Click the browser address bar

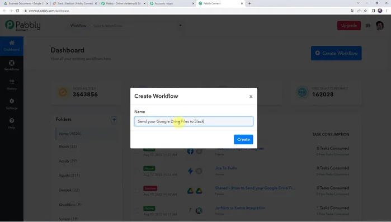tap(185, 11)
